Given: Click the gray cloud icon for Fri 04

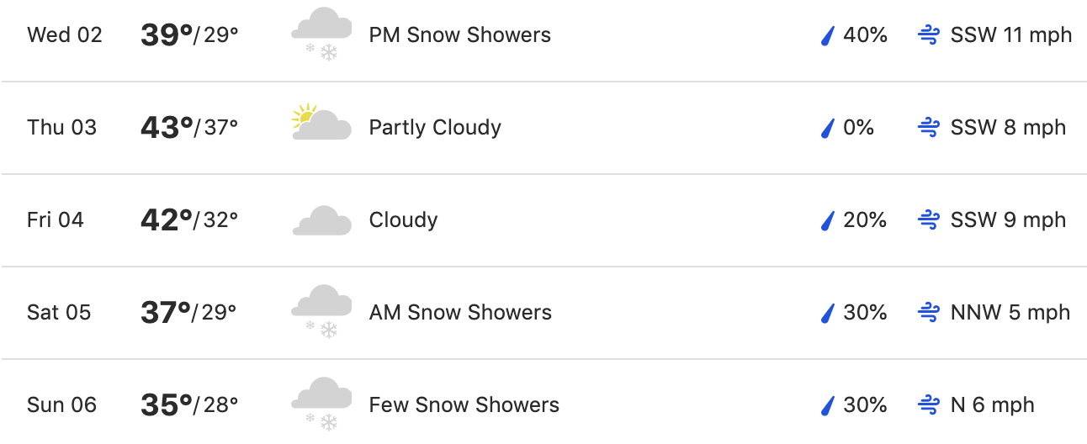Looking at the screenshot, I should (x=322, y=220).
